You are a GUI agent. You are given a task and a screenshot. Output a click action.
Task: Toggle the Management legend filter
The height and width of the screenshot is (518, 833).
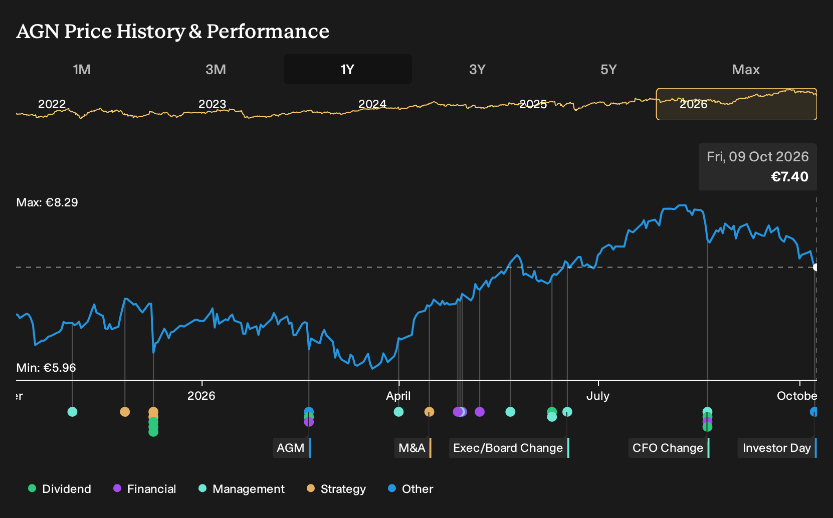click(242, 489)
